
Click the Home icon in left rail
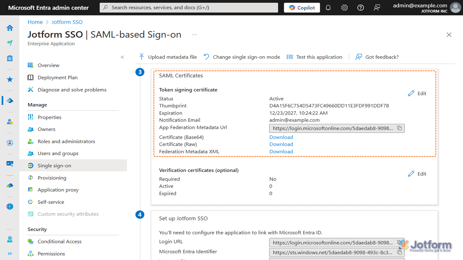pyautogui.click(x=10, y=28)
